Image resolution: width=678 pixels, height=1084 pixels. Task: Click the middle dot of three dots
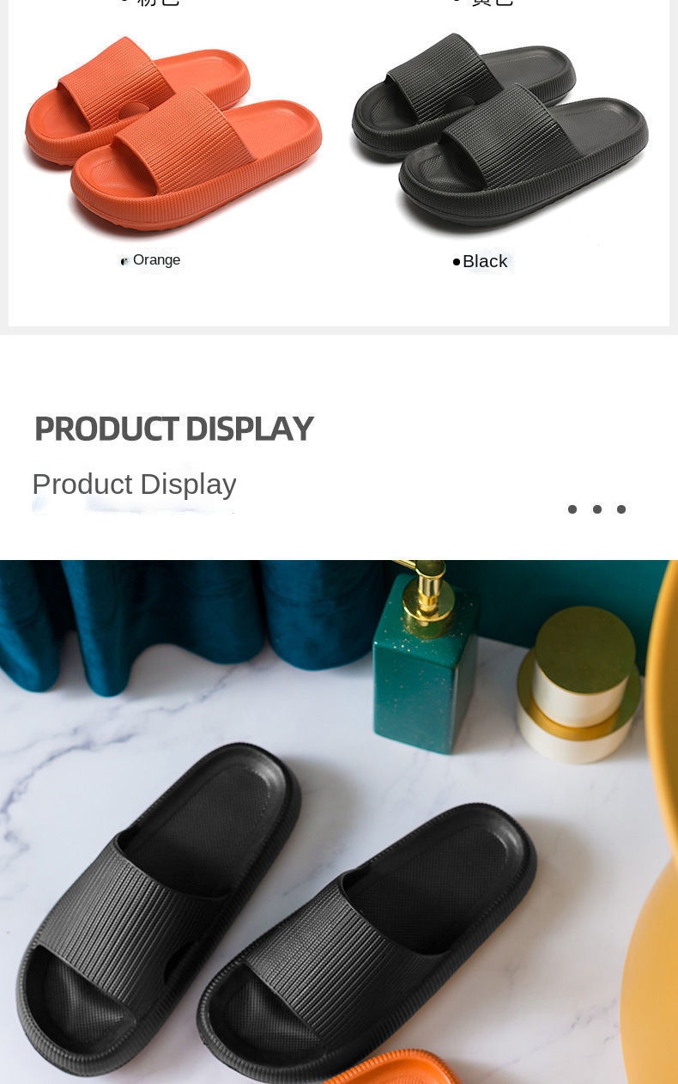597,509
